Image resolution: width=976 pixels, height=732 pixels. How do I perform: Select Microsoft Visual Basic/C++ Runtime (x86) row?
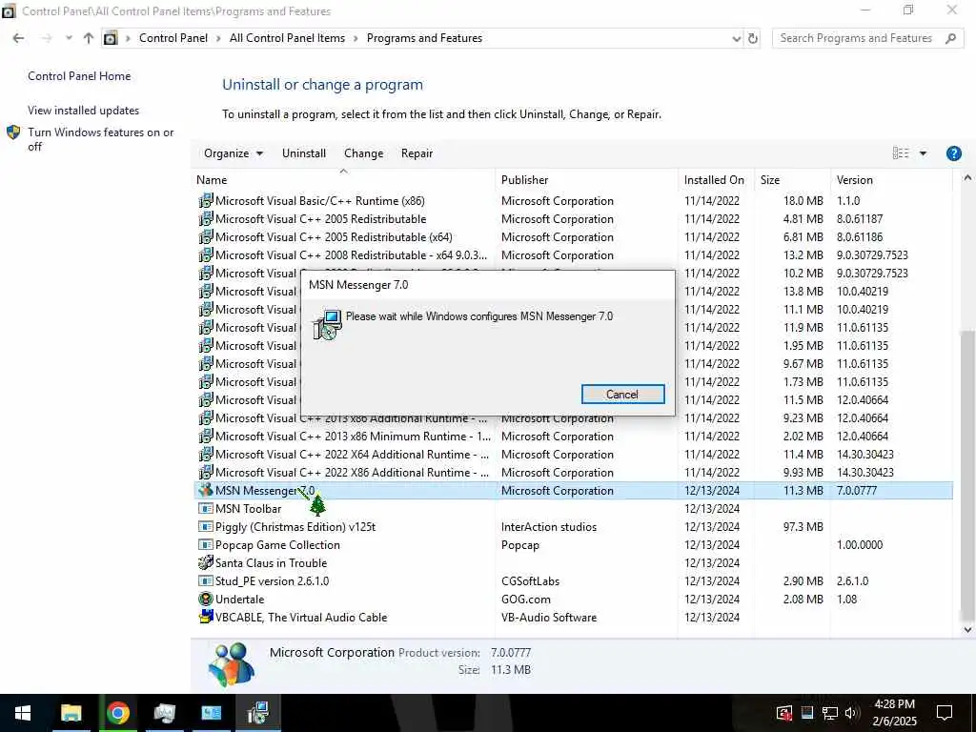click(x=573, y=201)
